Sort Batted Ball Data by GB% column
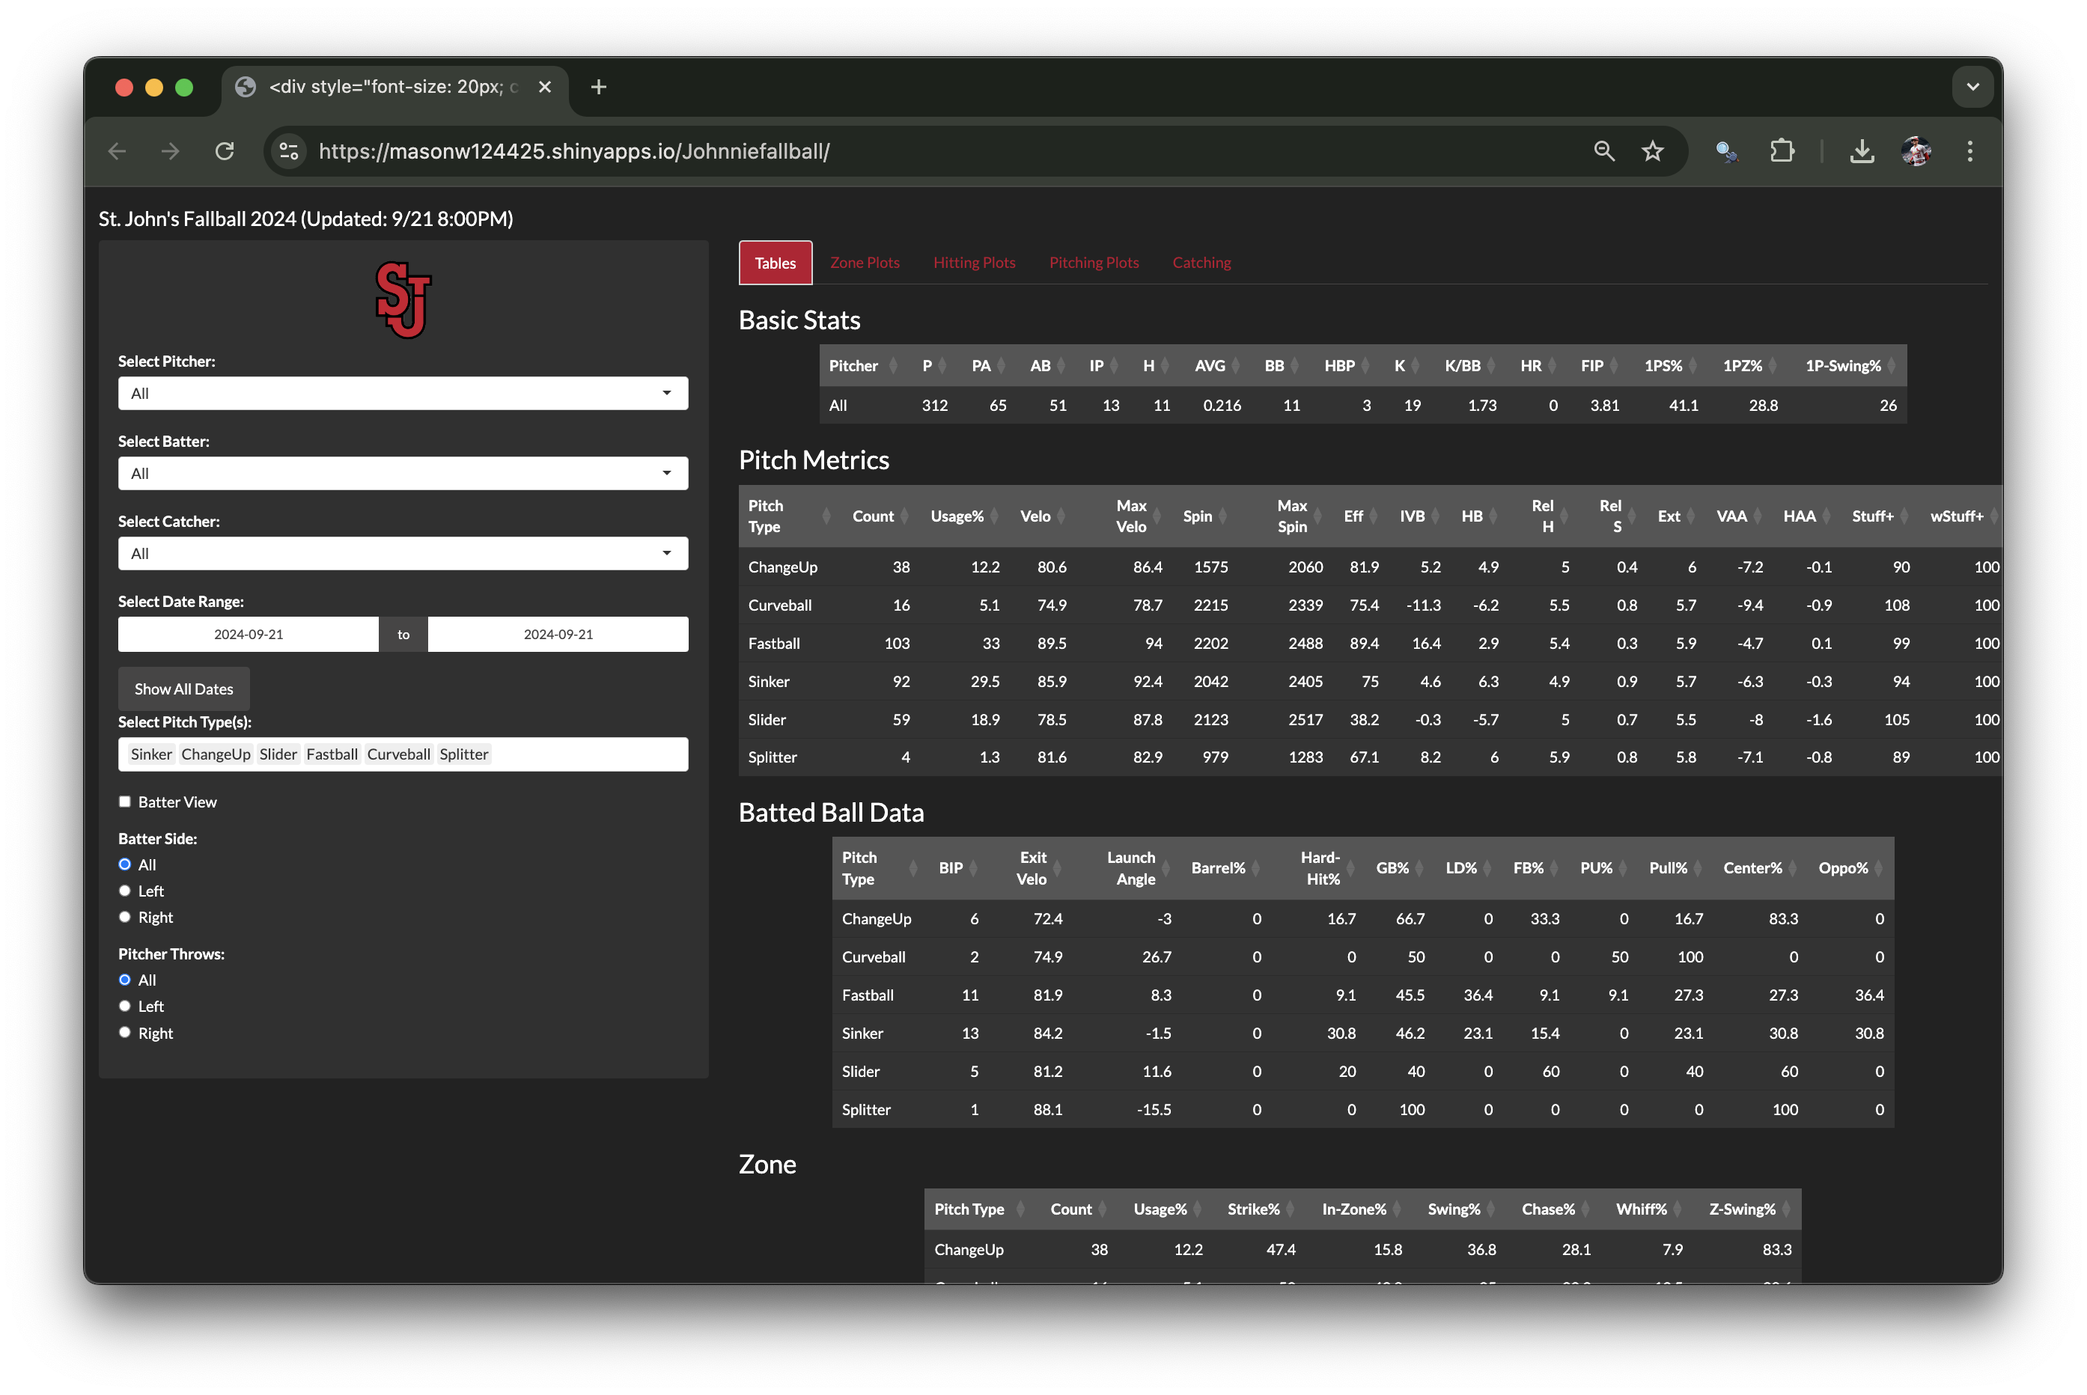This screenshot has height=1395, width=2087. [x=1401, y=868]
